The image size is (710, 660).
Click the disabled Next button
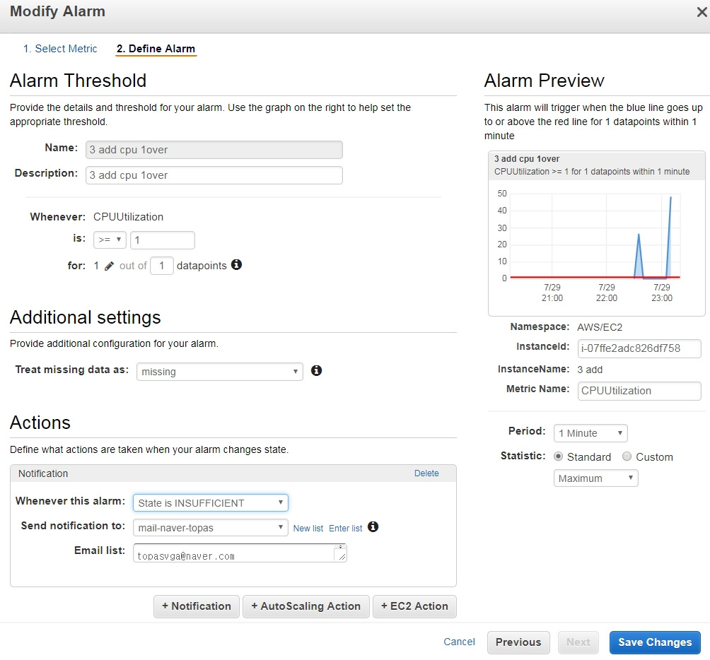[x=578, y=642]
